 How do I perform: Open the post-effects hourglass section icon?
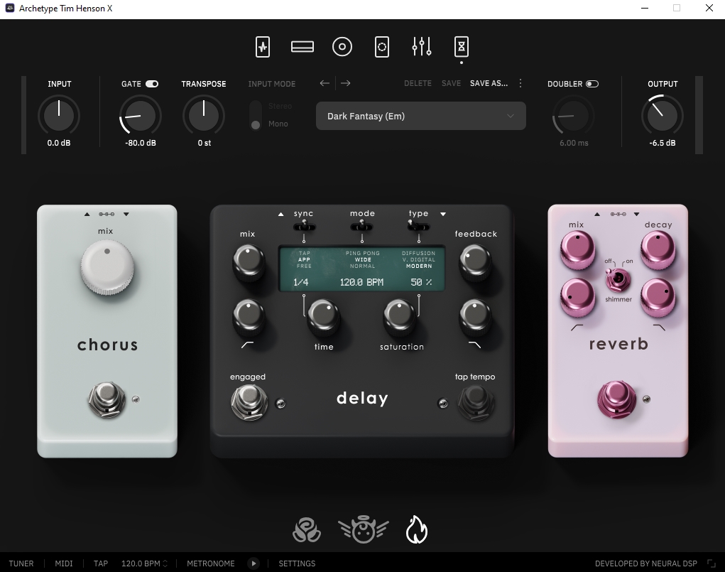[x=462, y=47]
